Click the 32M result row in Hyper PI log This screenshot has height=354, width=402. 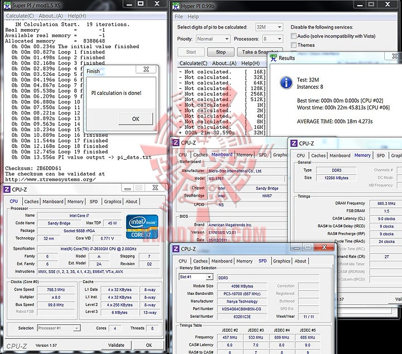tap(222, 133)
